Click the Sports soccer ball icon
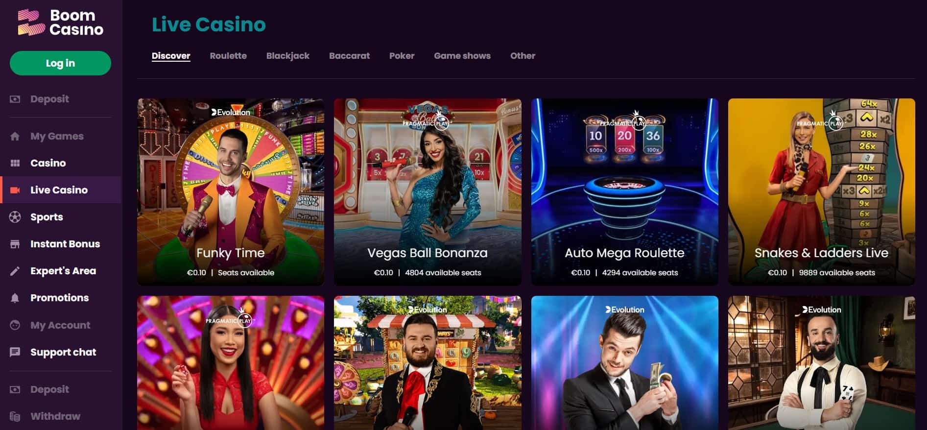The image size is (927, 430). click(15, 217)
